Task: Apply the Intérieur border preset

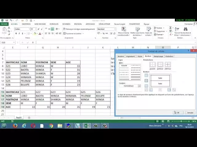Action: tap(167, 65)
